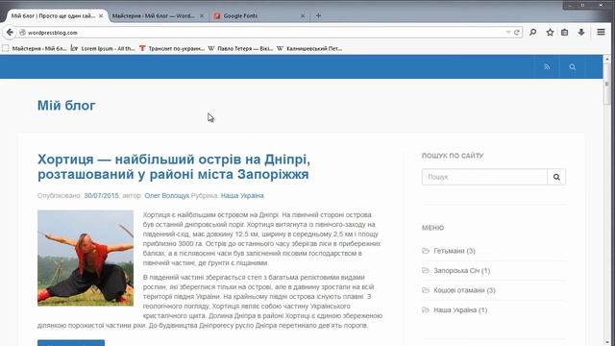
Task: Bookmark this page with star icon
Action: click(x=550, y=32)
